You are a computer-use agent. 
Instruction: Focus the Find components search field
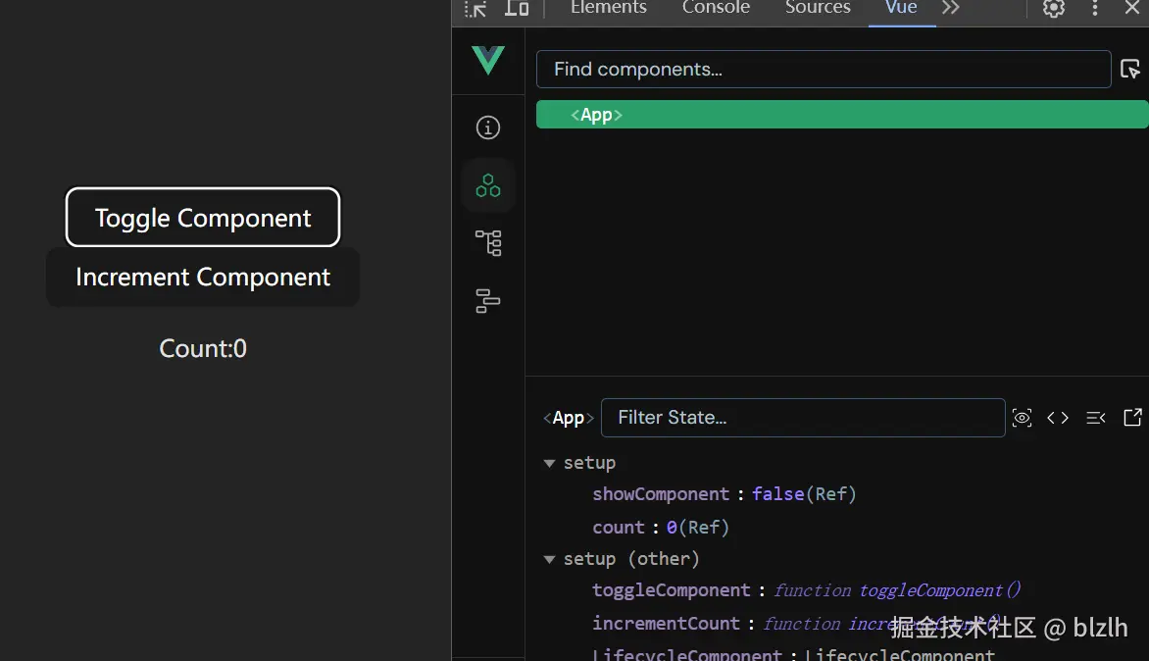pos(824,70)
